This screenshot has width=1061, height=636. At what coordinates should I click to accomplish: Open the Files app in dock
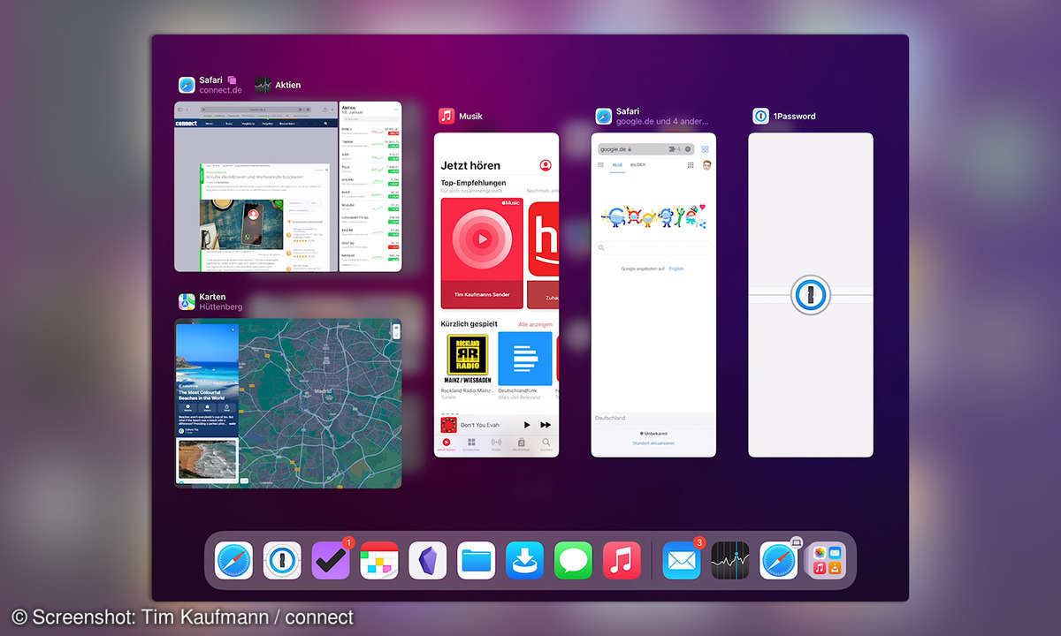coord(477,561)
